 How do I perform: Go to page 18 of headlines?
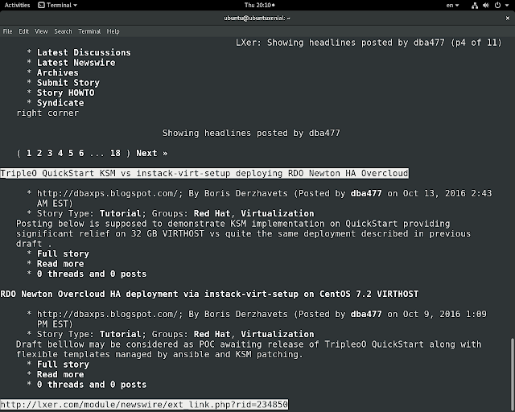click(x=115, y=153)
